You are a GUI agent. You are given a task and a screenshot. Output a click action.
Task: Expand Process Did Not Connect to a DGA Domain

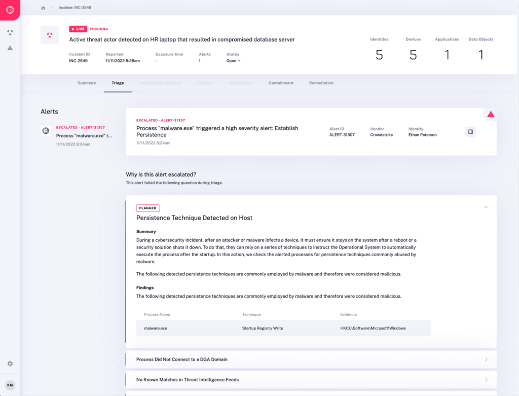[486, 359]
